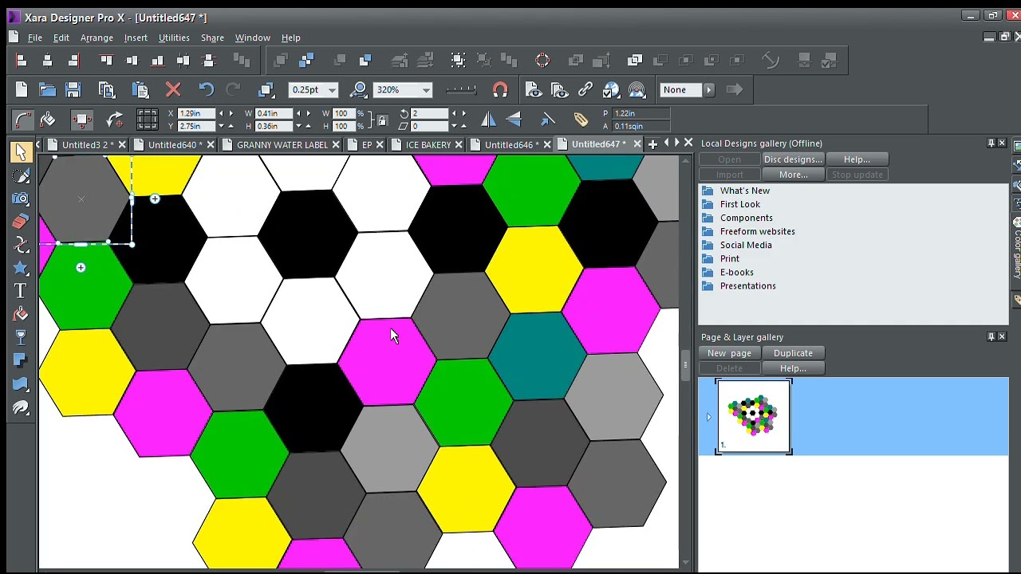Open zoom tool flyout magnifier

[x=359, y=90]
